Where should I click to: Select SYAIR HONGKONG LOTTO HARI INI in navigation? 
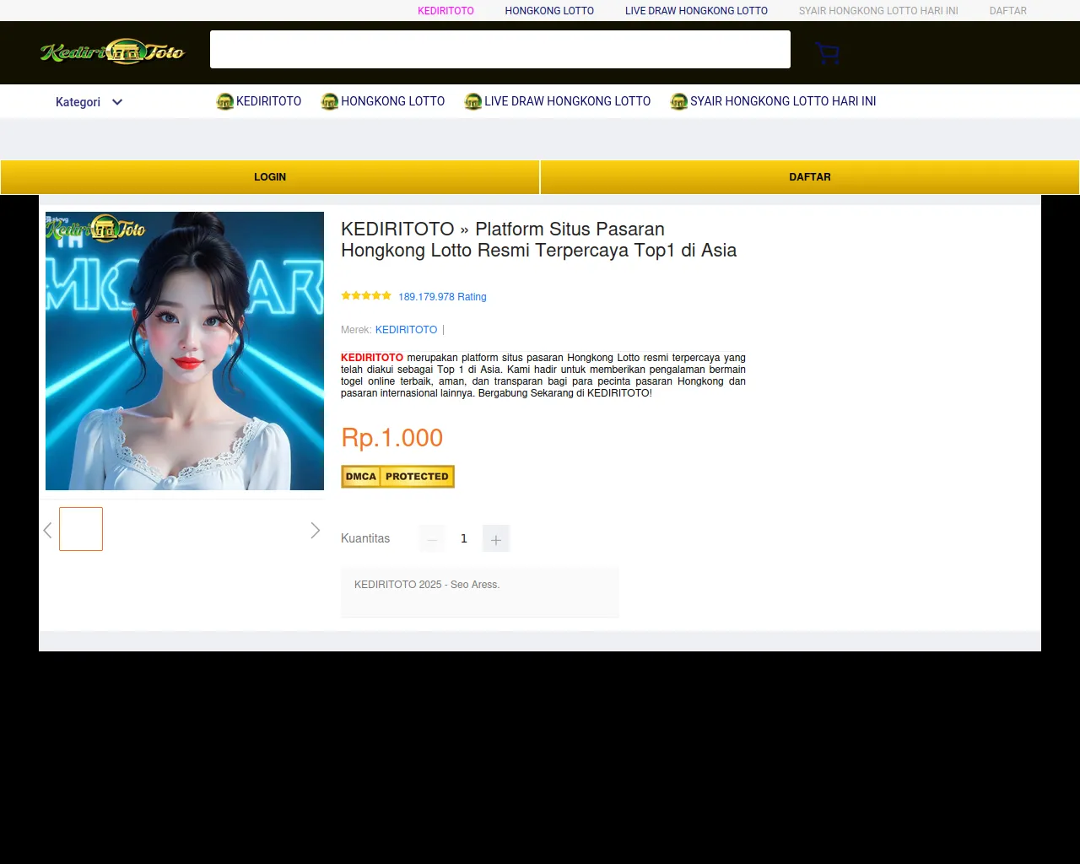[x=783, y=101]
